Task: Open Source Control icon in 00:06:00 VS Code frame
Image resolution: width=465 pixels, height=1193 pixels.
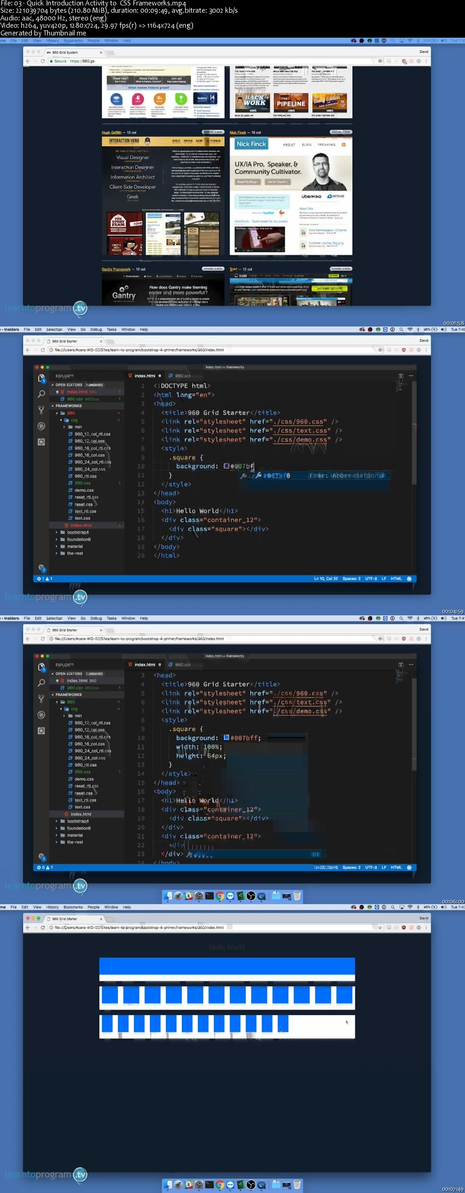Action: pyautogui.click(x=41, y=698)
